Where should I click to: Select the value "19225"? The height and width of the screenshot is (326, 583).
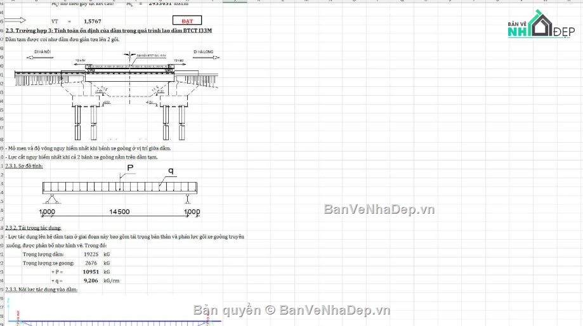pos(91,254)
